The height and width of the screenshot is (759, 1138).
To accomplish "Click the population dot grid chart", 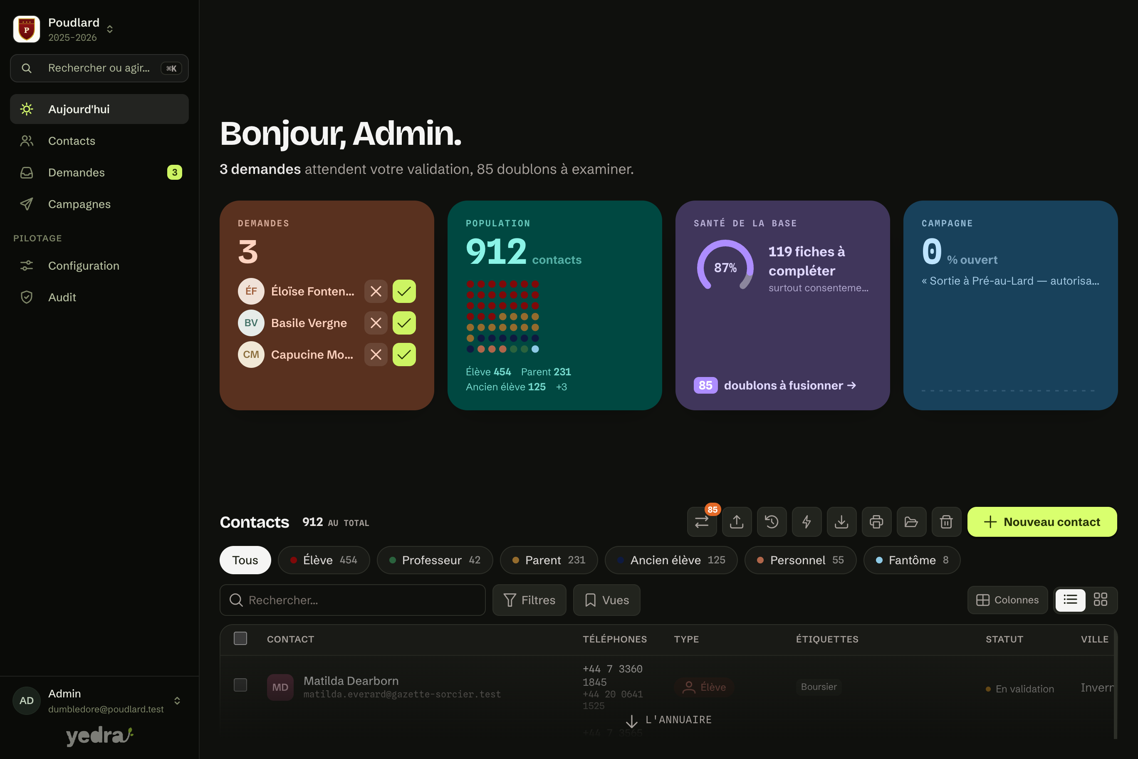I will [x=503, y=317].
